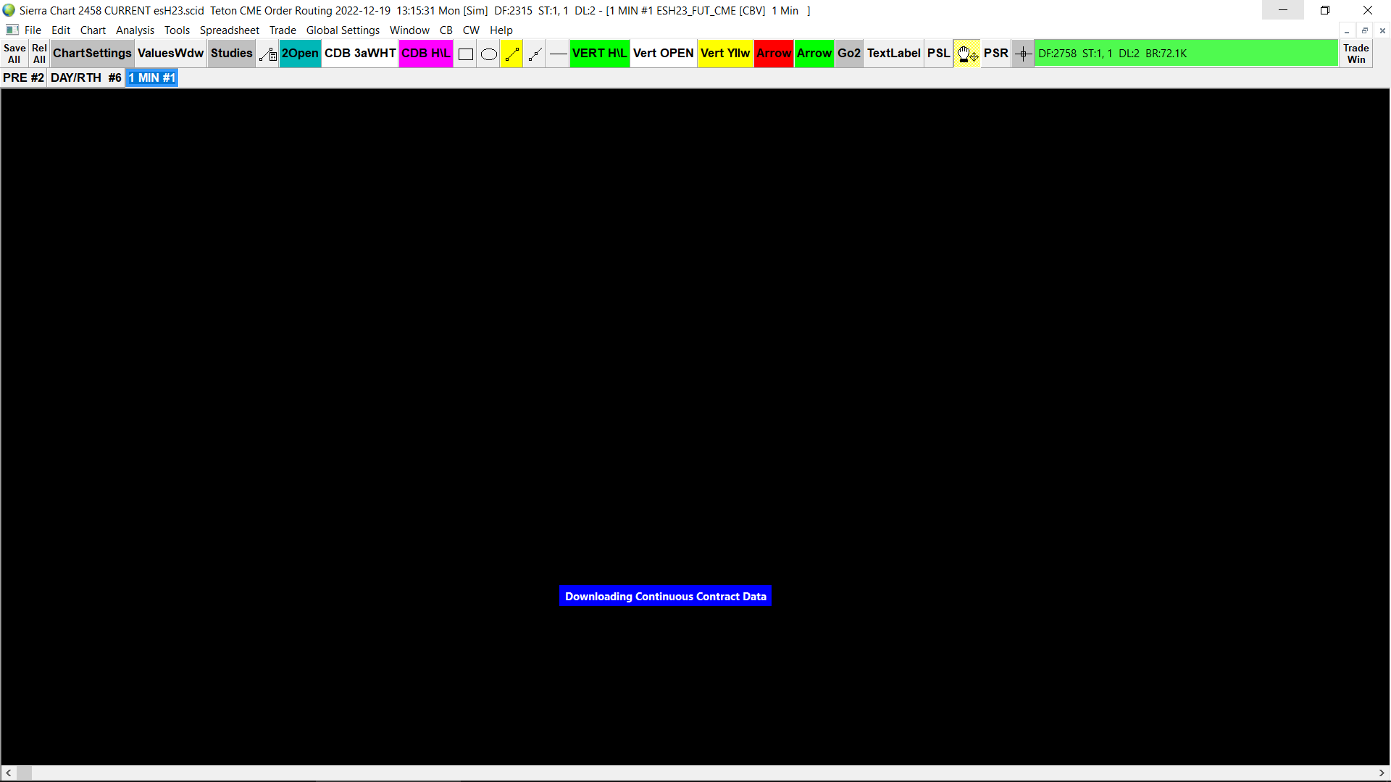
Task: Click the red Arrow toolbar button
Action: coord(773,54)
